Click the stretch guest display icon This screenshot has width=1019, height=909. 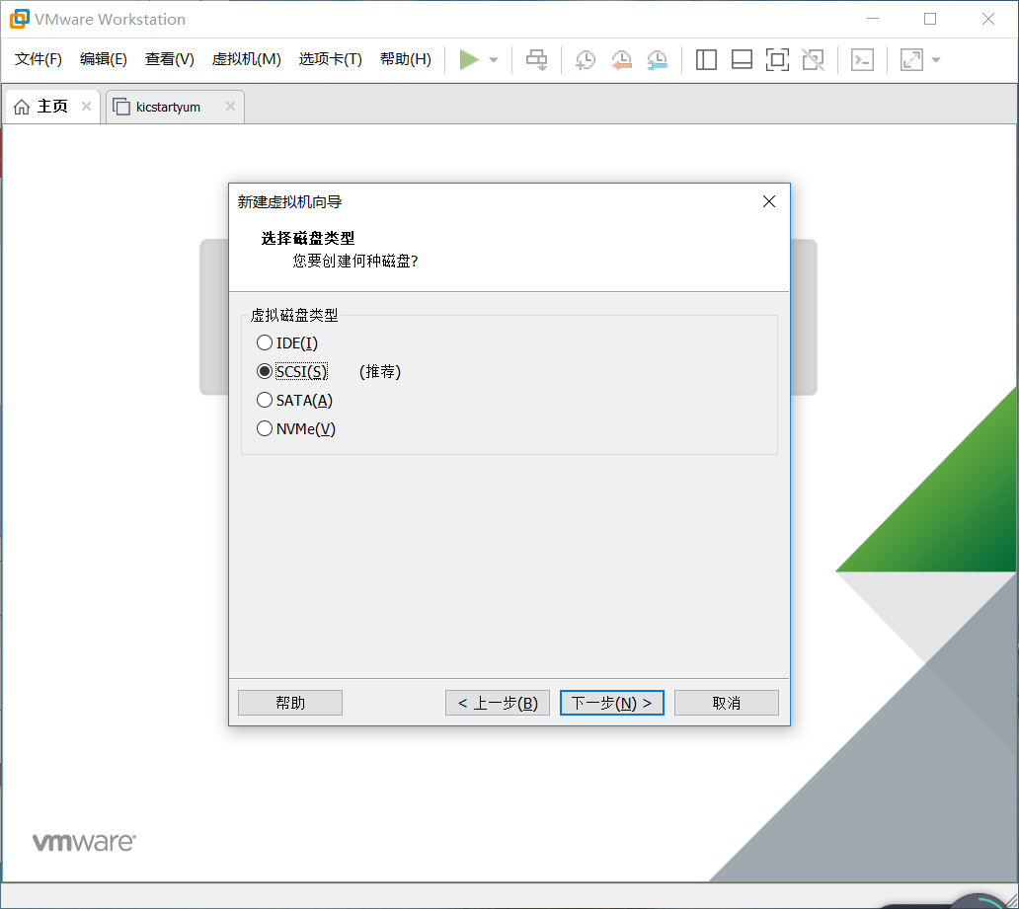(911, 60)
